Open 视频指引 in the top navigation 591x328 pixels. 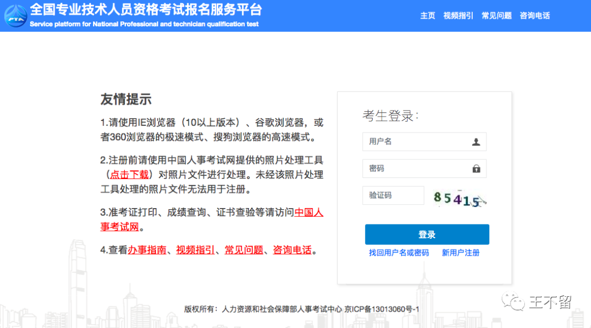click(459, 16)
